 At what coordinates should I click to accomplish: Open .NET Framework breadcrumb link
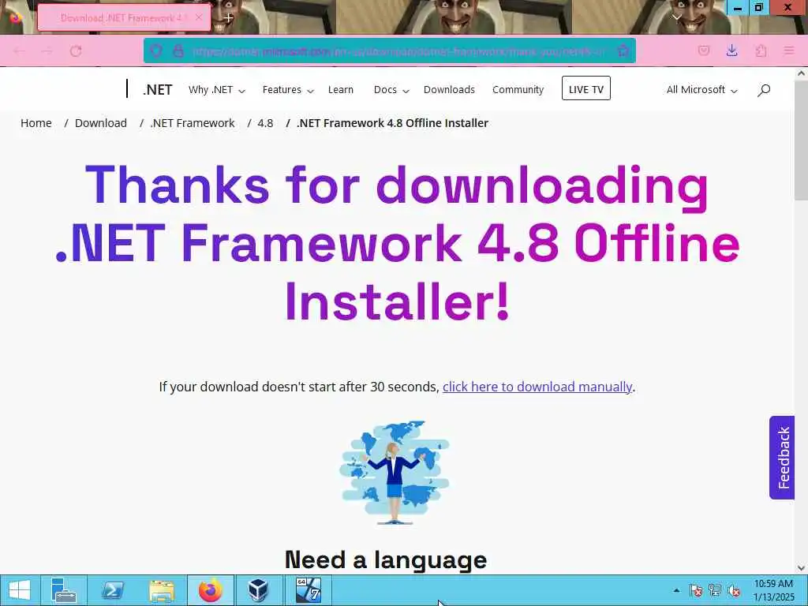(193, 123)
